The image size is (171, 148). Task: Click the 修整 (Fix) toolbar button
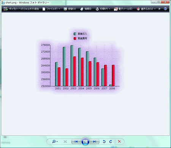[x=70, y=9]
